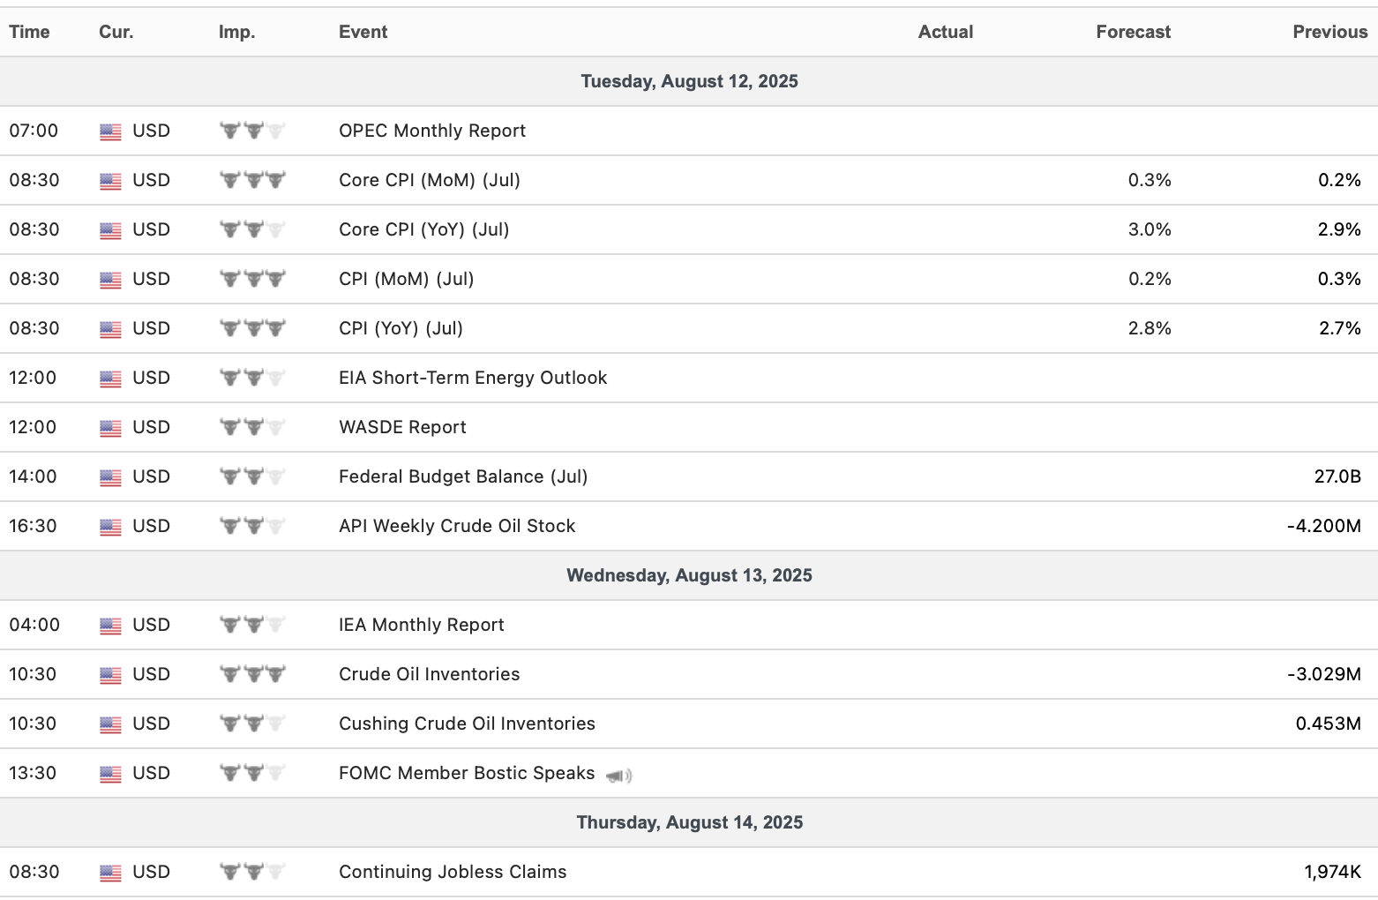Click the bull importance icons for Core CPI (MoM)
The height and width of the screenshot is (900, 1378).
pos(252,180)
